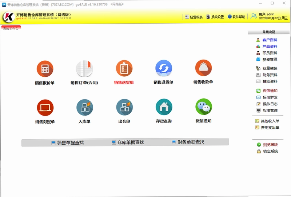Click the 操作日志 notepad icon
Screen dimensions: 291x197
258,104
